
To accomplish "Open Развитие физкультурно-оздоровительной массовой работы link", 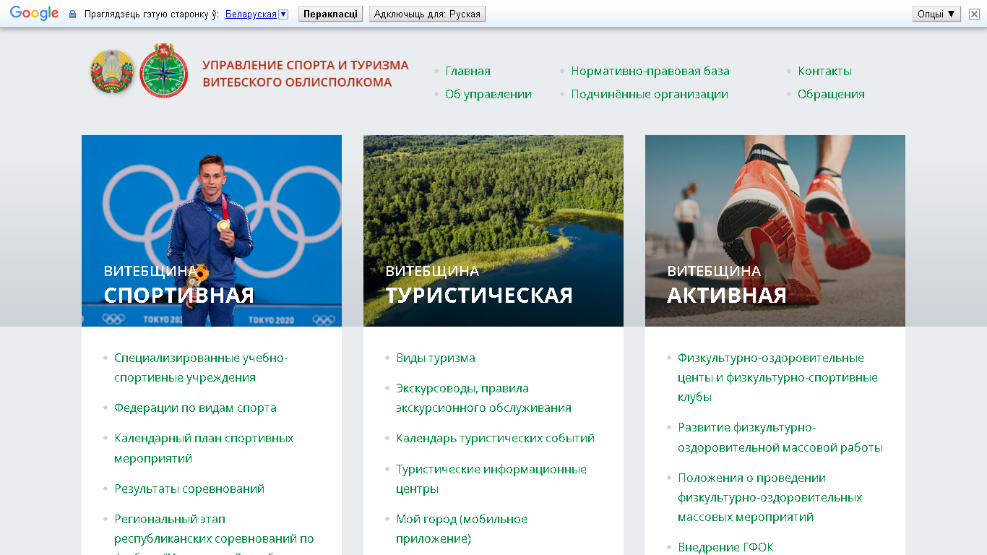I will coord(780,437).
